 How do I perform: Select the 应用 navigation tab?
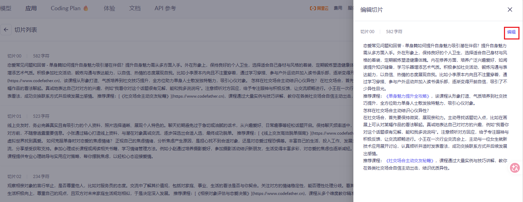pyautogui.click(x=31, y=8)
